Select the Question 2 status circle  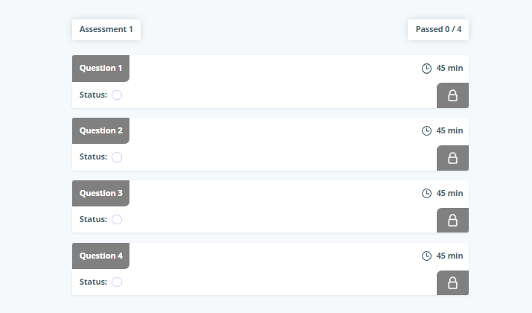117,157
